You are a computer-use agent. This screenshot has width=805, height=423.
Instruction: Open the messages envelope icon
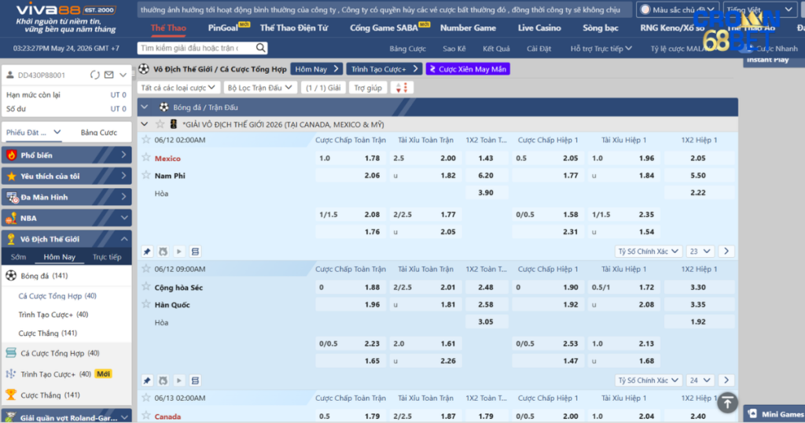(108, 75)
